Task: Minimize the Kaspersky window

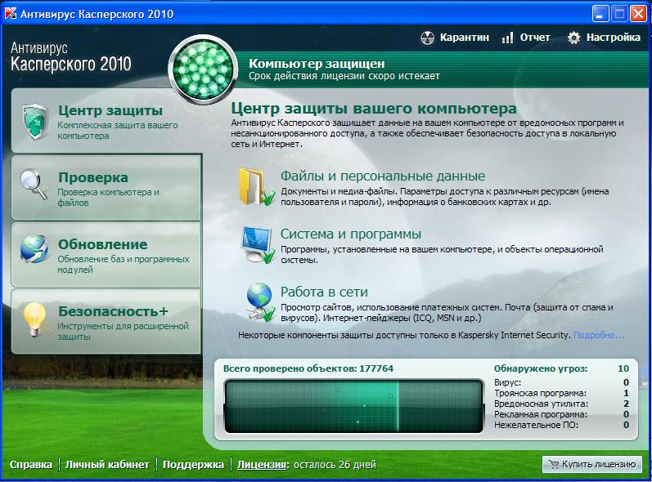Action: (x=600, y=14)
